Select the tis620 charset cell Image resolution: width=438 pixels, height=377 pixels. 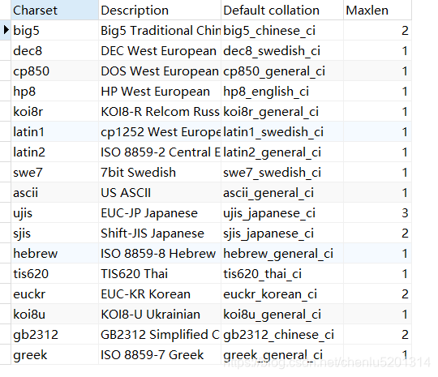(55, 273)
